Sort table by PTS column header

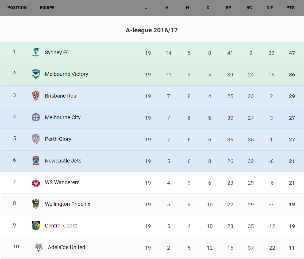coord(290,8)
